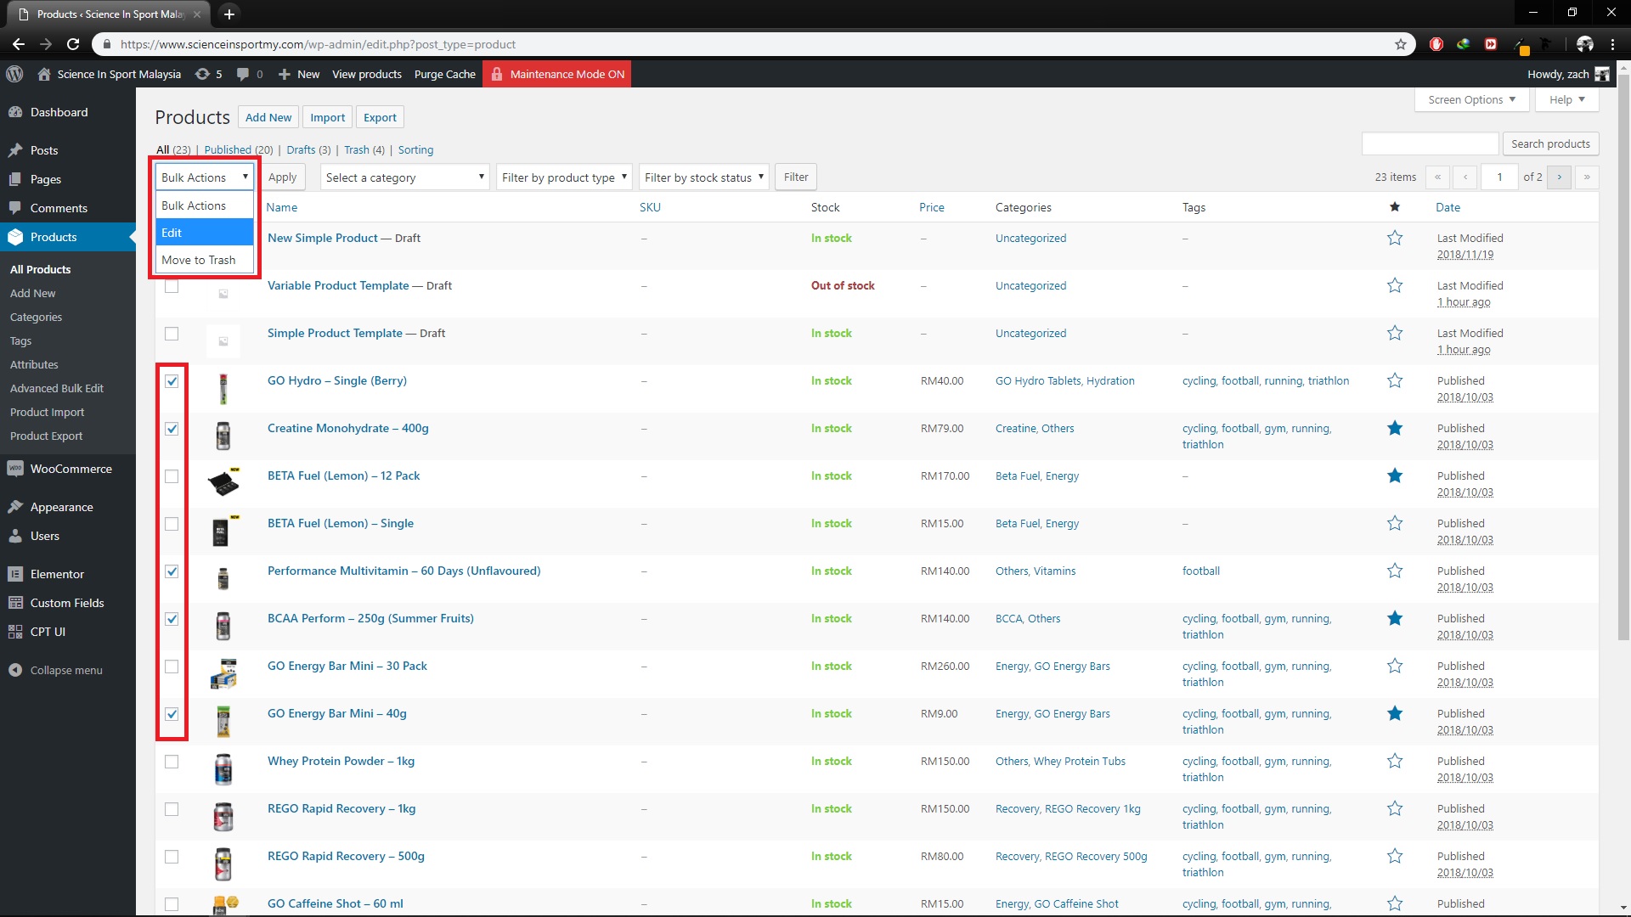
Task: Click the Apply bulk action button
Action: click(282, 177)
